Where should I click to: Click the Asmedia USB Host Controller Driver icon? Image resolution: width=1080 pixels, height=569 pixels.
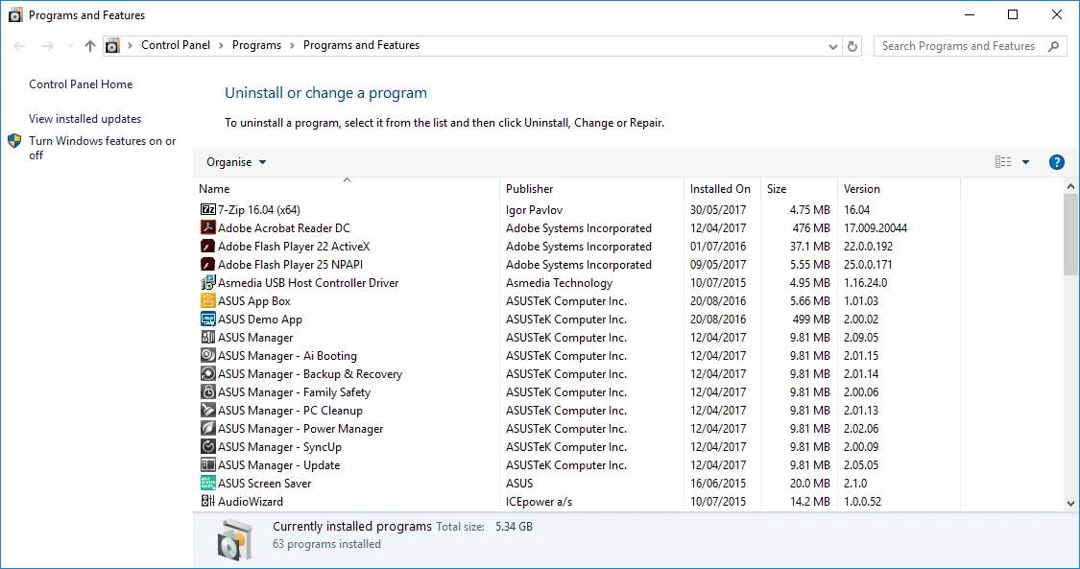208,282
